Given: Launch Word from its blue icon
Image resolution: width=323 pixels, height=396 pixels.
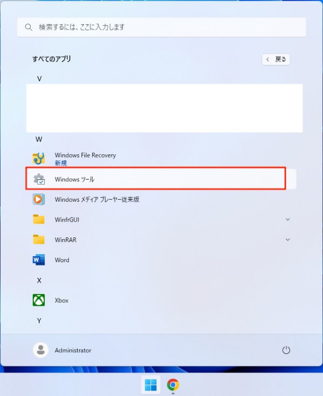Looking at the screenshot, I should 39,260.
